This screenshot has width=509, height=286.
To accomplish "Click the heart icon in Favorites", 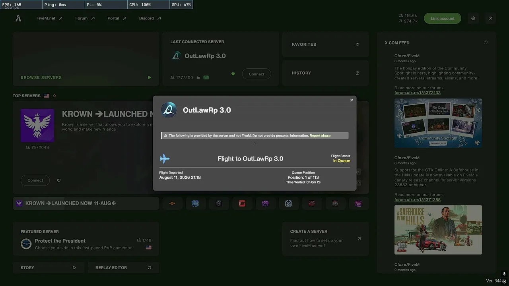I will (357, 44).
